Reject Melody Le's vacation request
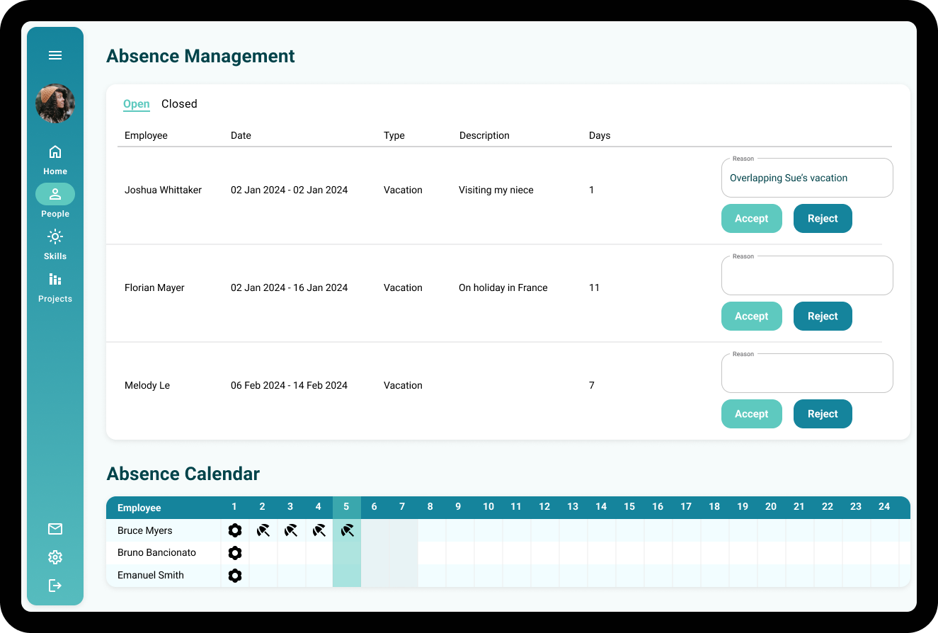This screenshot has height=633, width=938. [823, 414]
